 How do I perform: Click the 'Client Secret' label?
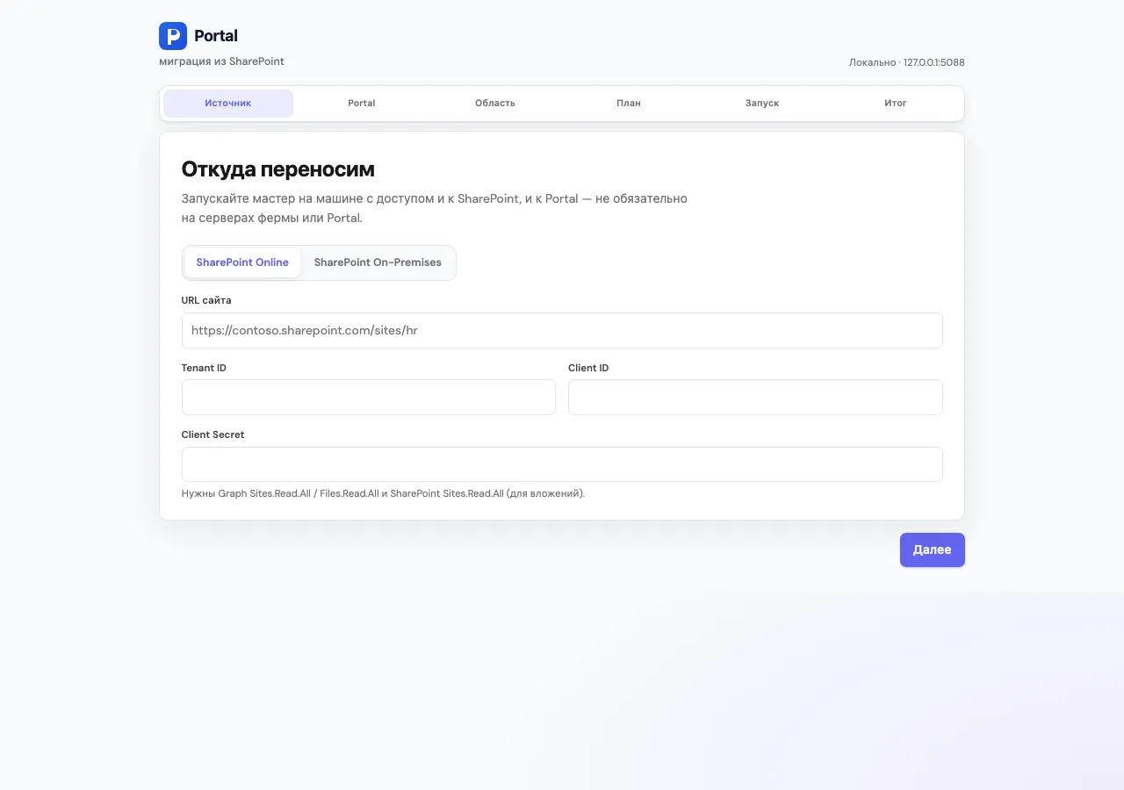(x=213, y=434)
